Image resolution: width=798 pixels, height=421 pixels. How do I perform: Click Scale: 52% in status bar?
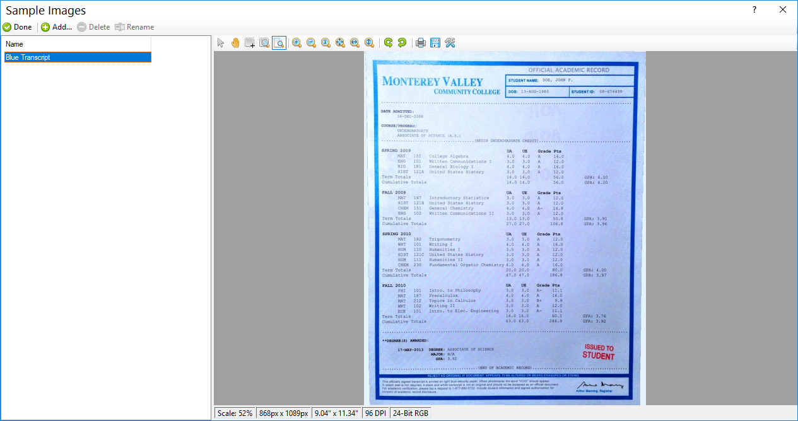point(235,413)
